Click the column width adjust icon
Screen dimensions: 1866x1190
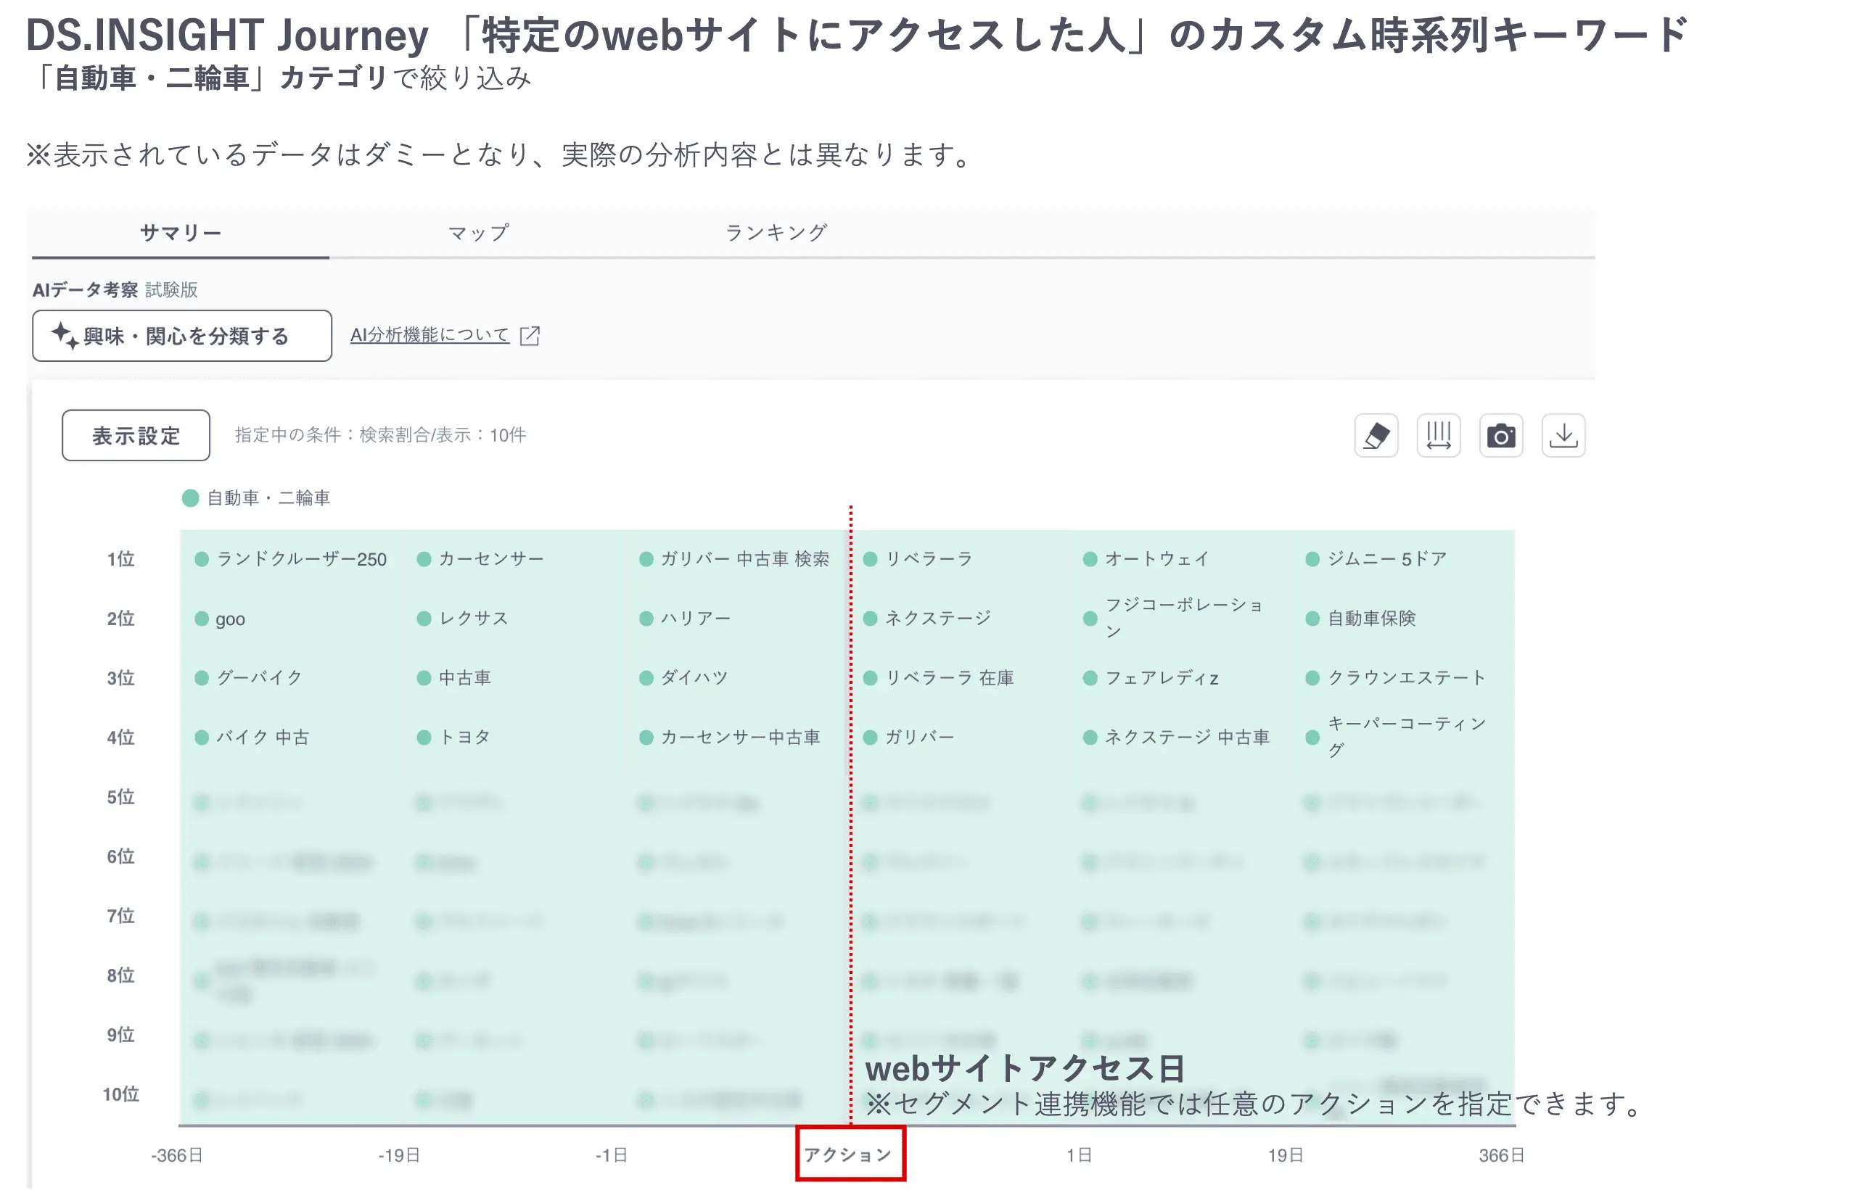pyautogui.click(x=1438, y=435)
